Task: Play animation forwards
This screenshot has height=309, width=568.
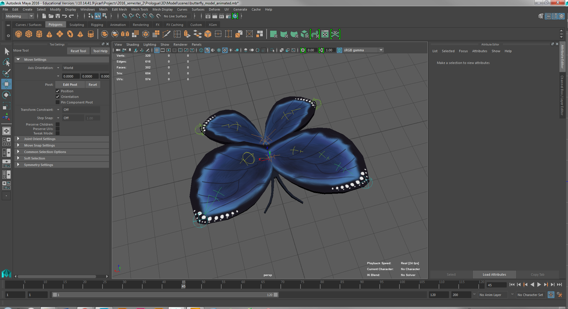Action: pos(539,285)
